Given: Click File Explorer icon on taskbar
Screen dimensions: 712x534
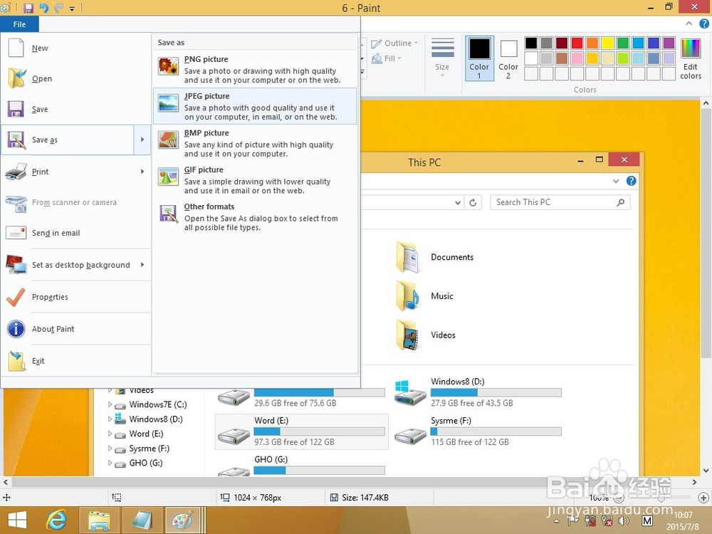Looking at the screenshot, I should click(99, 520).
